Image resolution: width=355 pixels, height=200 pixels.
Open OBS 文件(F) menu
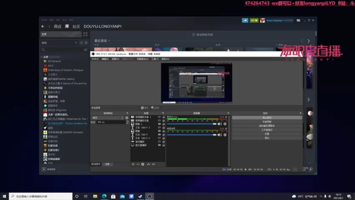click(x=95, y=59)
